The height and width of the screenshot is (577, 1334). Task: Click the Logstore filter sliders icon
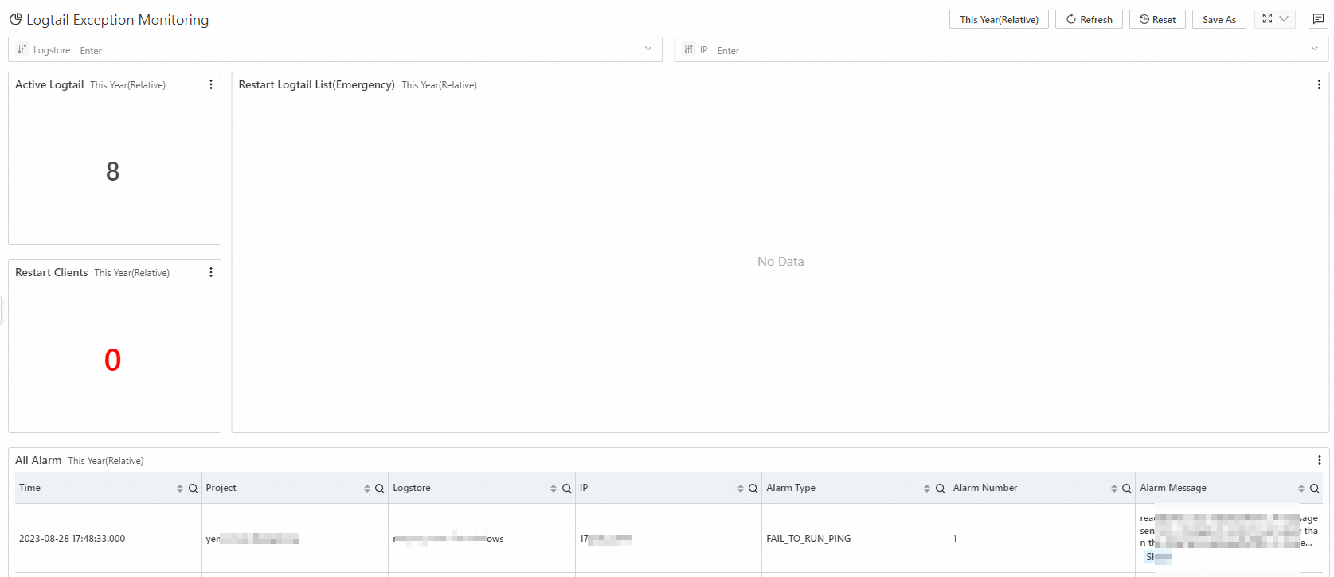pos(22,49)
